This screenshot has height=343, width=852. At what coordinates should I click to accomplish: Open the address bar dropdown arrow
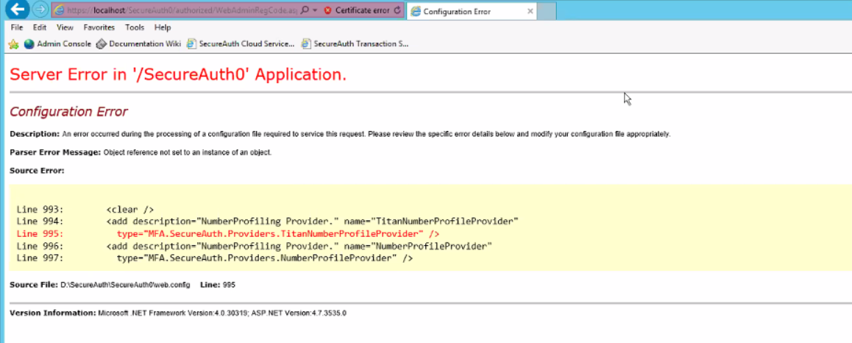coord(315,10)
